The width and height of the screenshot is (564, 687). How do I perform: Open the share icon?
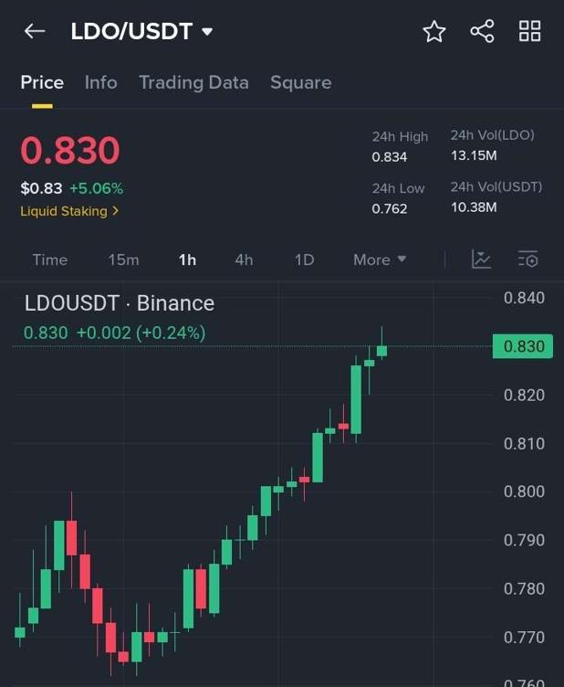click(482, 31)
